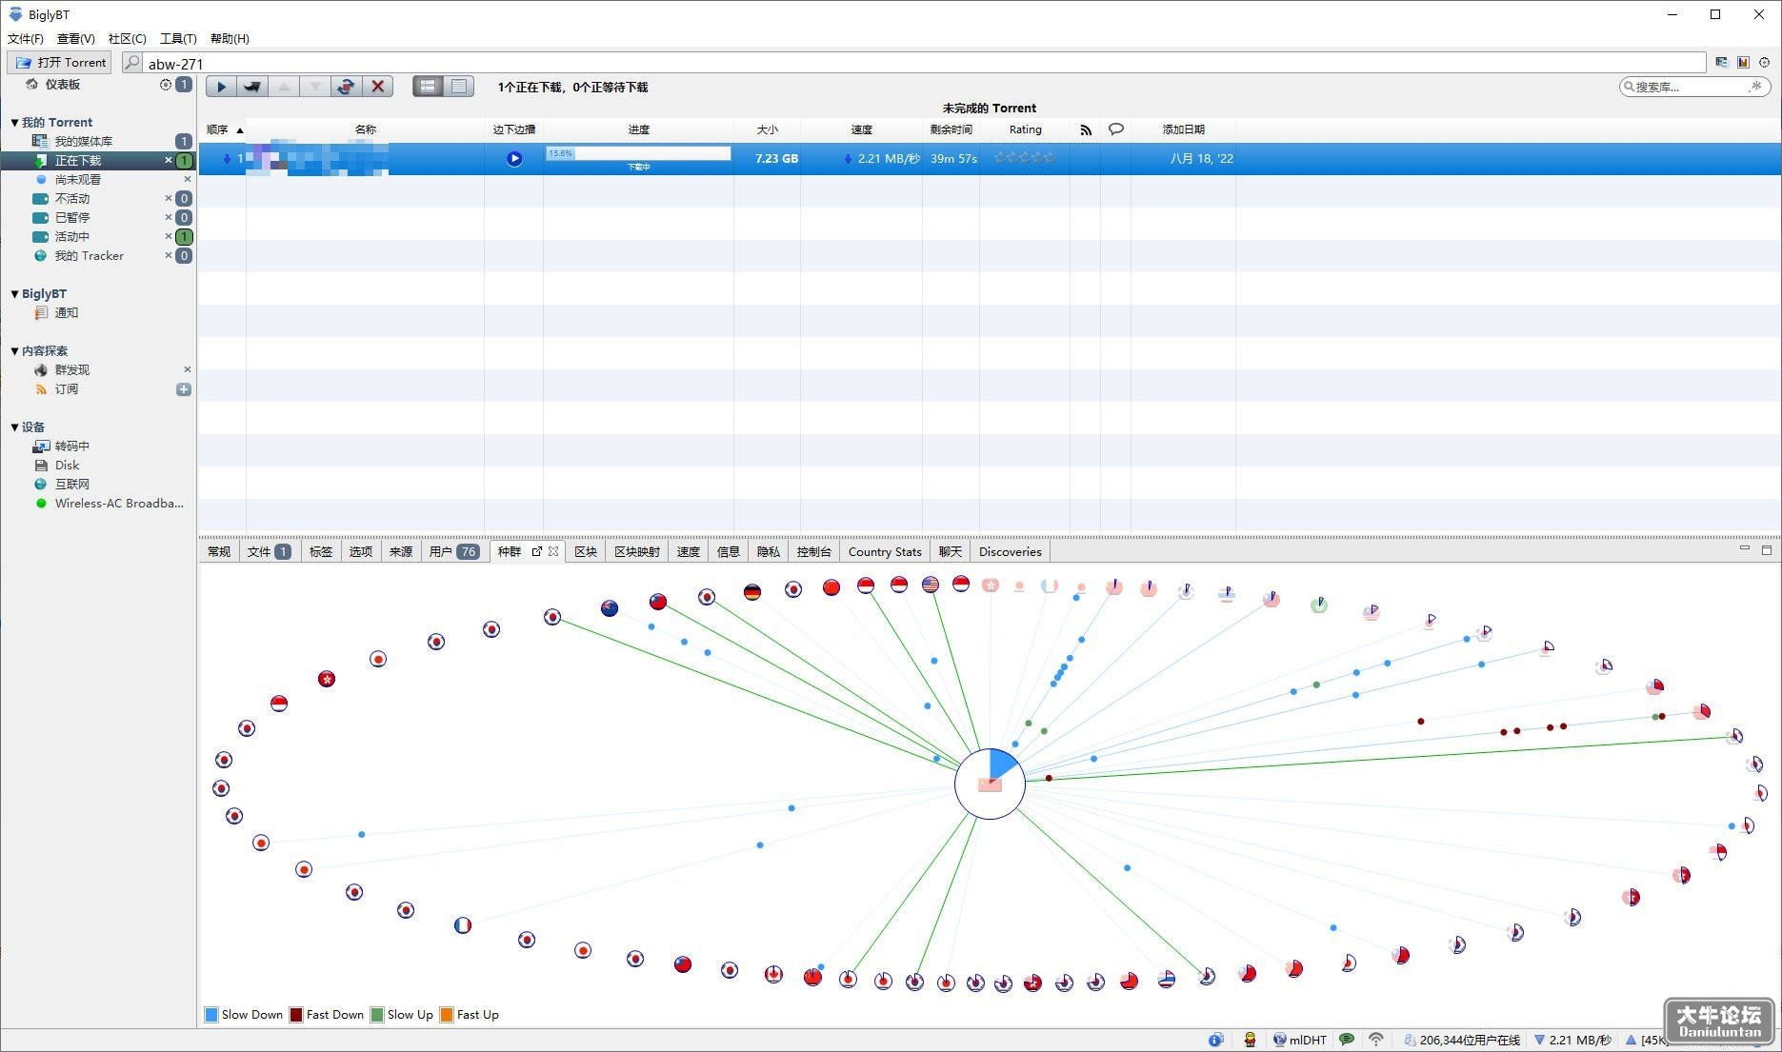The height and width of the screenshot is (1052, 1782).
Task: Open the 文件(F) menu
Action: pyautogui.click(x=26, y=39)
